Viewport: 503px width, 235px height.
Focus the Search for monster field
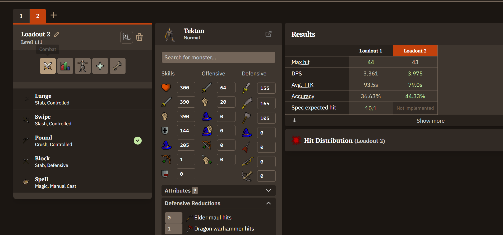219,57
